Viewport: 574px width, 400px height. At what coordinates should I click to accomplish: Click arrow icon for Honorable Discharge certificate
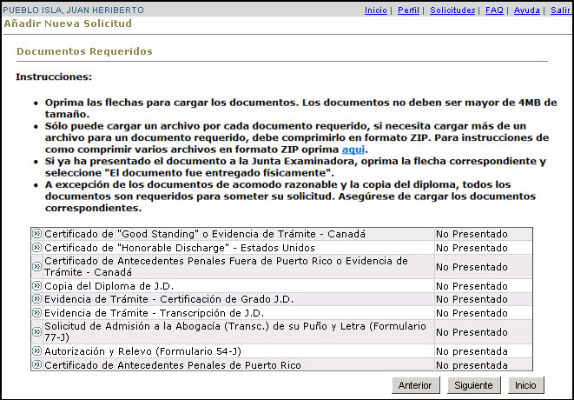(36, 247)
